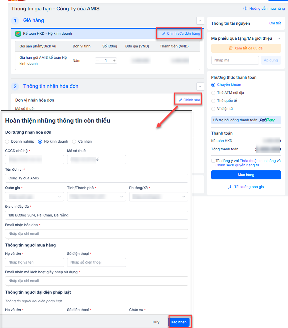This screenshot has height=328, width=288.
Task: Collapse the Giỏ hàng section
Action: [200, 21]
